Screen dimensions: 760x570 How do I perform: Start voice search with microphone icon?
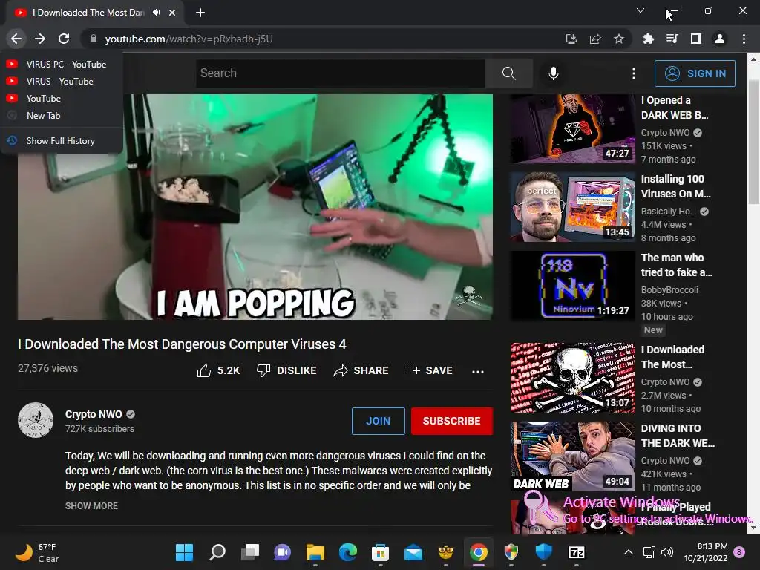tap(554, 73)
